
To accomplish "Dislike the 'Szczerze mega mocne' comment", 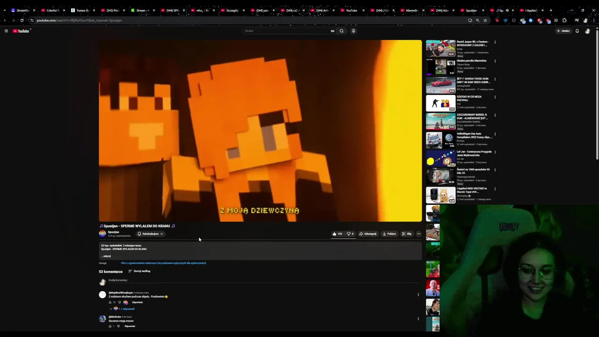I will (x=118, y=326).
